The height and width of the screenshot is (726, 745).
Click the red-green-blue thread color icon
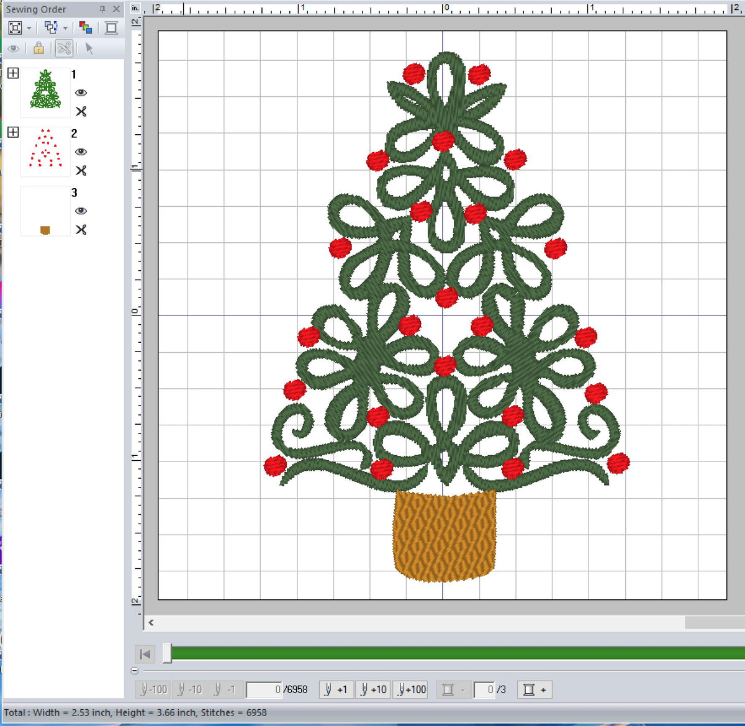pos(86,28)
